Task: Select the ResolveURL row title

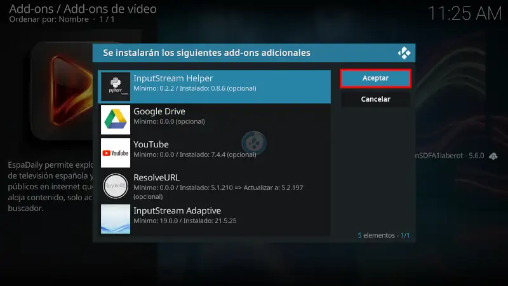Action: (156, 177)
